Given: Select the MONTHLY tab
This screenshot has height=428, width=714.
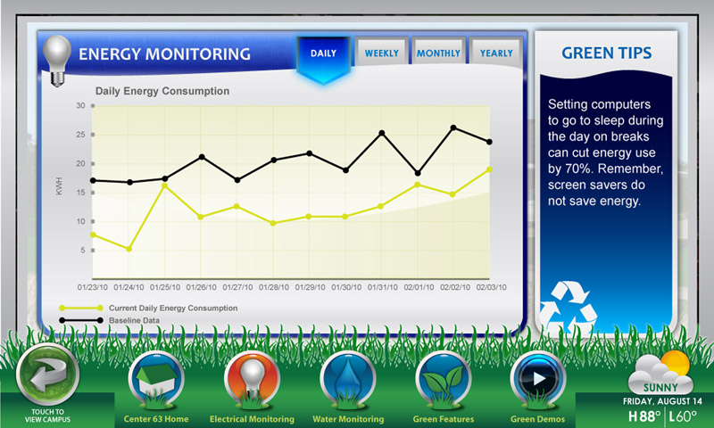Looking at the screenshot, I should coord(438,53).
